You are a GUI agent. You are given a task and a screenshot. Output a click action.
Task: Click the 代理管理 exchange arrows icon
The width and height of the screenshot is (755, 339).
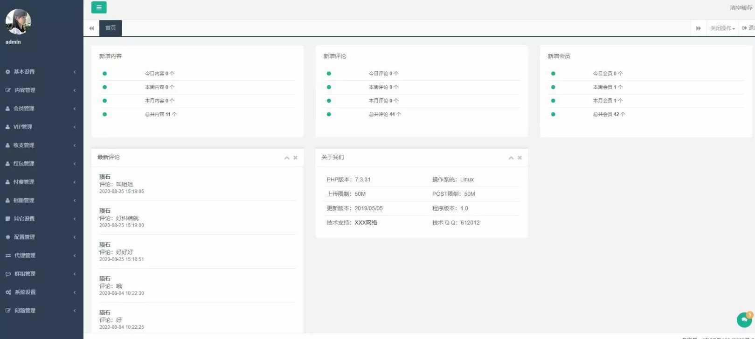coord(8,256)
